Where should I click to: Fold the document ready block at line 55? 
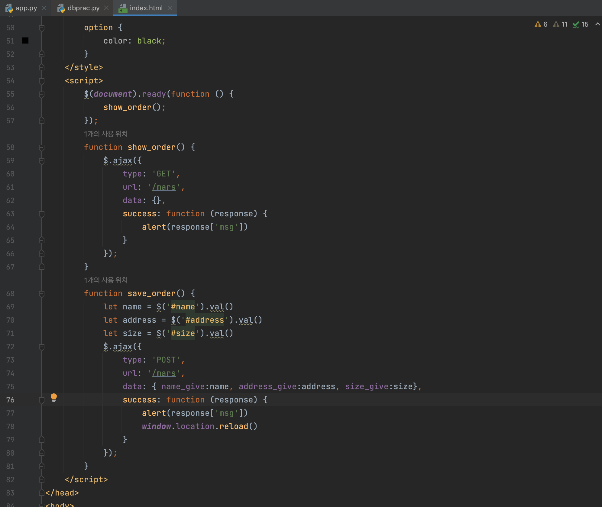[42, 94]
